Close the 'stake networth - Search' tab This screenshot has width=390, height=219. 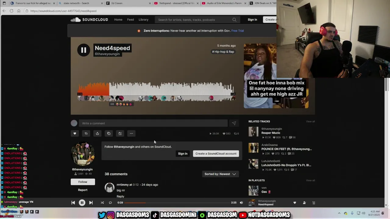pyautogui.click(x=102, y=3)
